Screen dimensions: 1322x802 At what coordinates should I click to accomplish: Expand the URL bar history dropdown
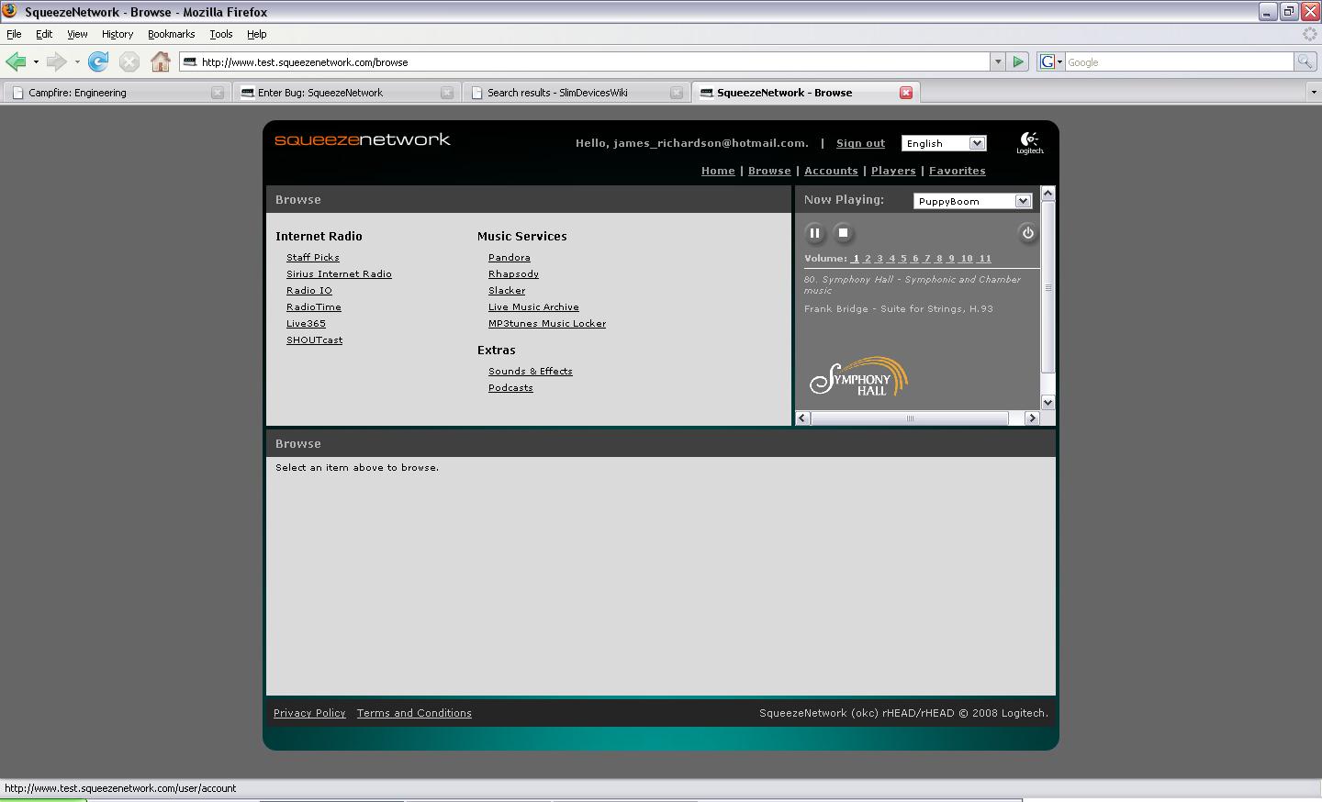point(998,62)
